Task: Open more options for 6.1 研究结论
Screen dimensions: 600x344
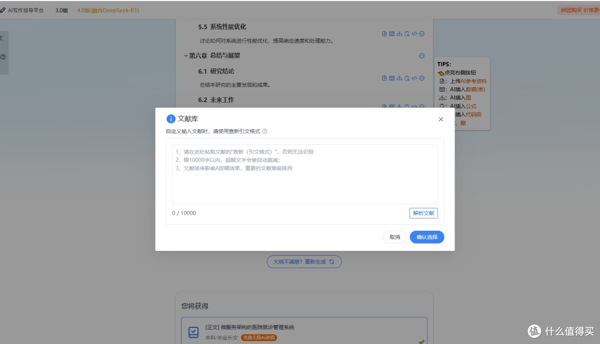Action: [x=422, y=78]
